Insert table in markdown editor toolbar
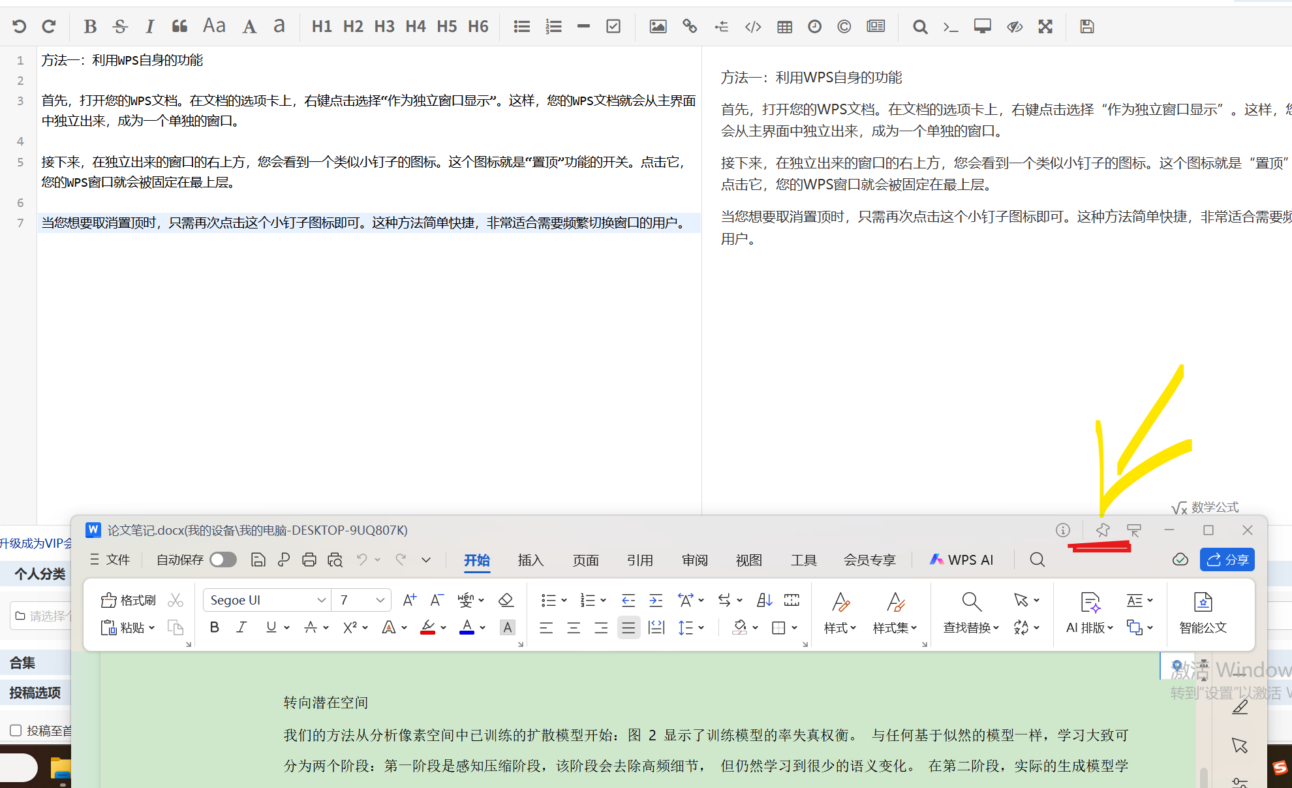1292x788 pixels. pyautogui.click(x=784, y=27)
